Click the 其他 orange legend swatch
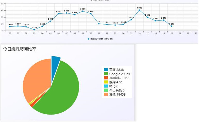This screenshot has height=122, width=199. [106, 94]
